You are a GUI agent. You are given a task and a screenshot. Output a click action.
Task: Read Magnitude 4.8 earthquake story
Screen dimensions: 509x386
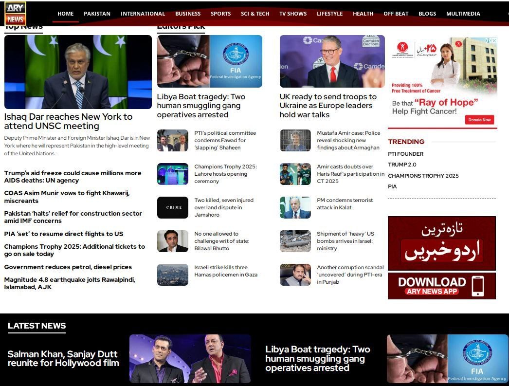pyautogui.click(x=70, y=283)
